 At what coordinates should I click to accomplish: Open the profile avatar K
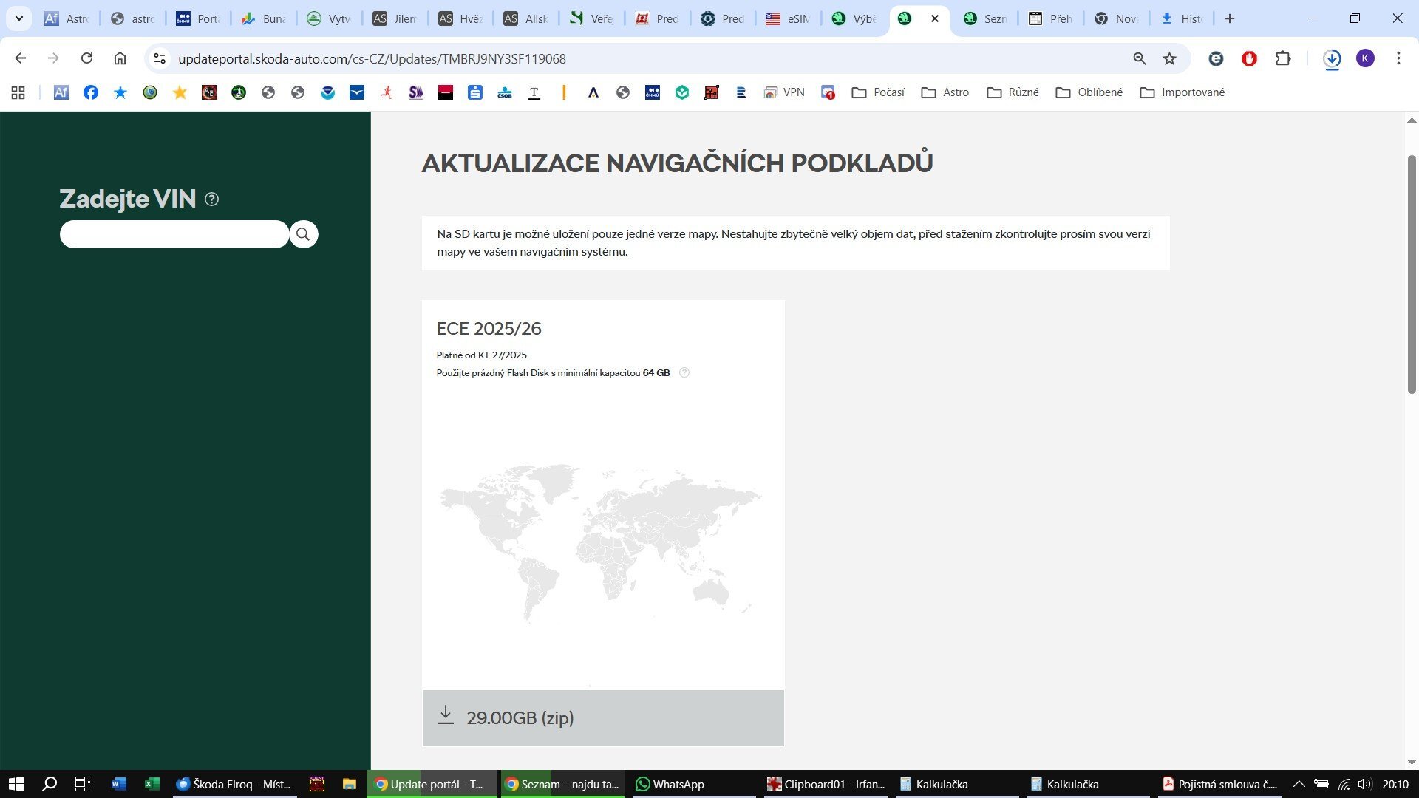pyautogui.click(x=1365, y=58)
